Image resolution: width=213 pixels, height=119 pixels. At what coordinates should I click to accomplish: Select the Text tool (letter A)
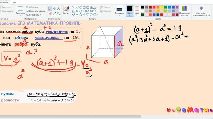tap(58, 9)
